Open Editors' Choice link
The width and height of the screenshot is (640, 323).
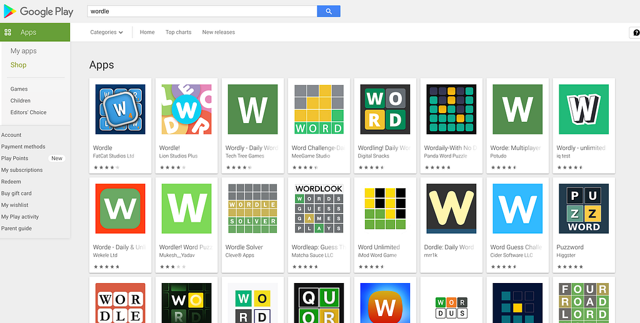(x=29, y=112)
